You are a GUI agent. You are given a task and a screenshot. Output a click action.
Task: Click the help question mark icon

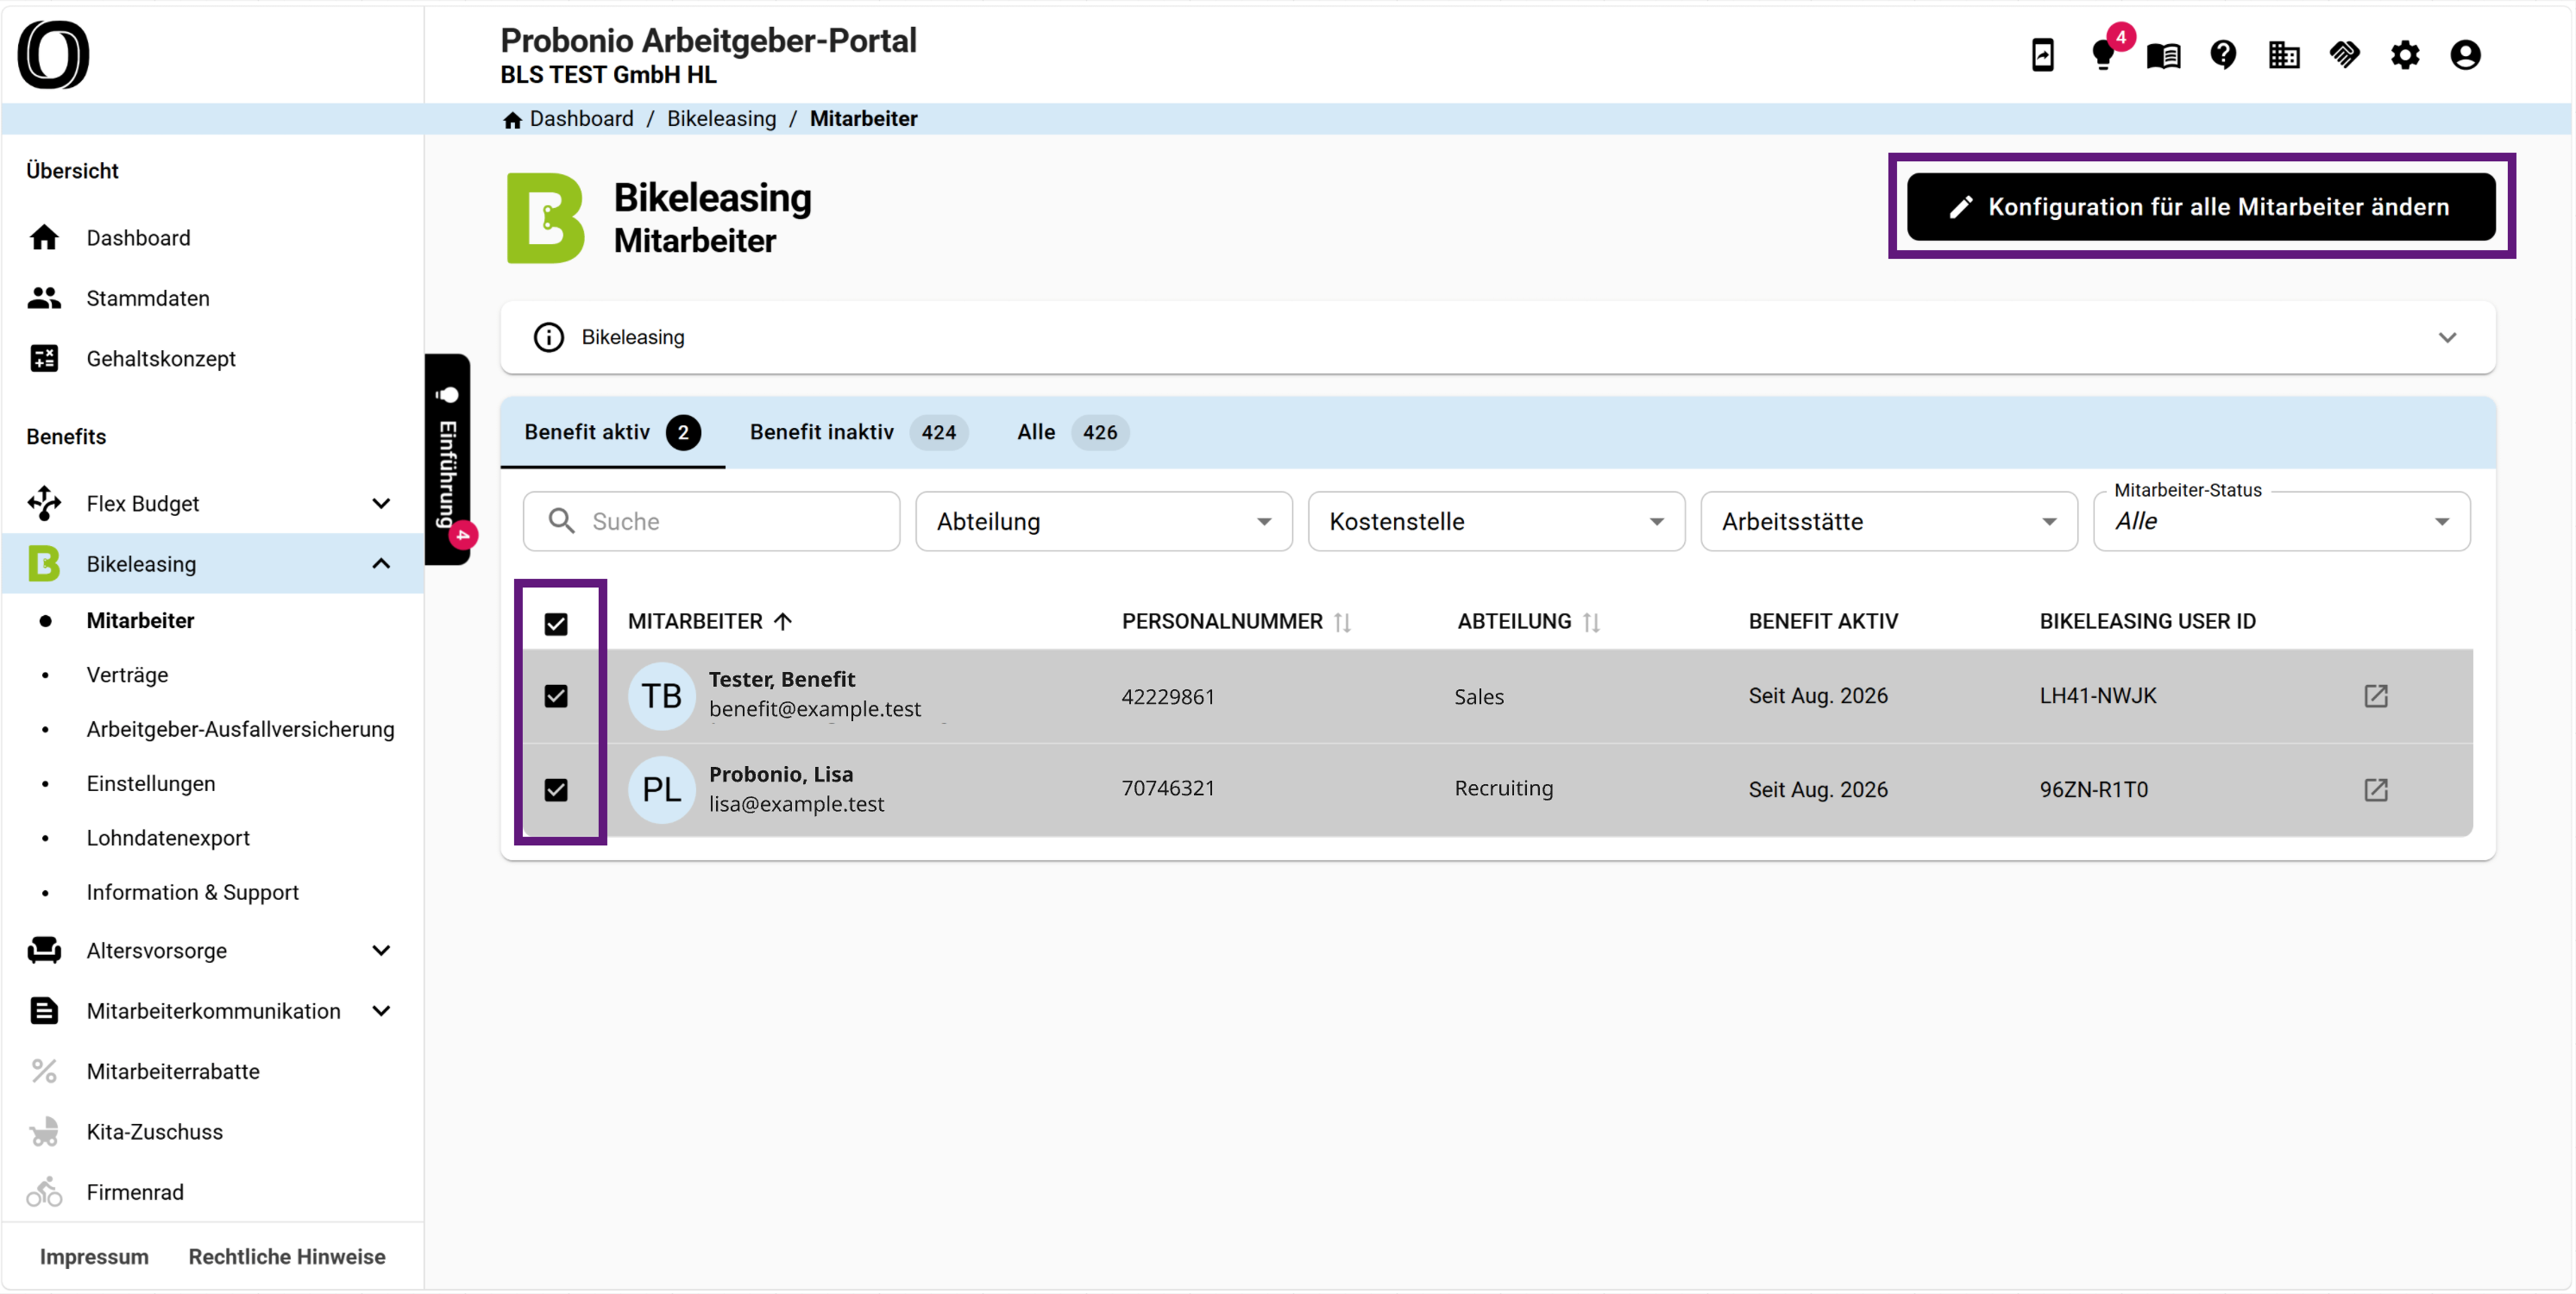point(2223,55)
